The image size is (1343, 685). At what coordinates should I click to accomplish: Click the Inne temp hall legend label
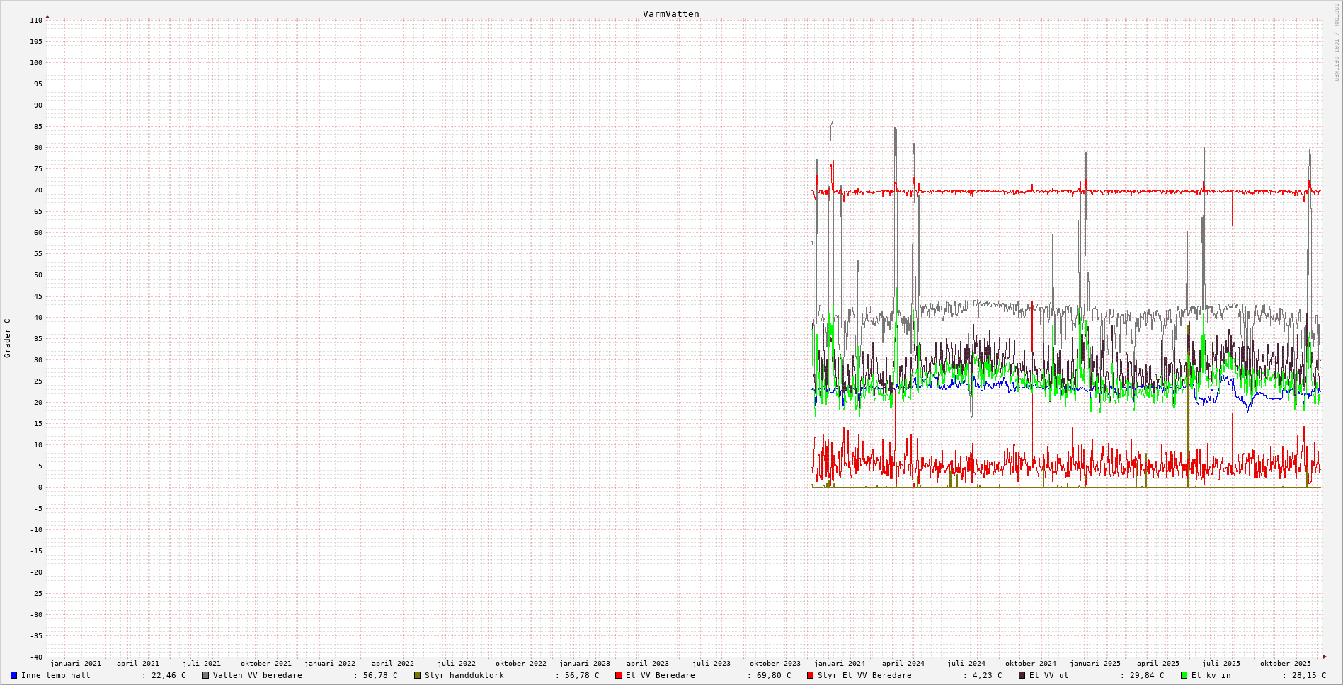55,675
